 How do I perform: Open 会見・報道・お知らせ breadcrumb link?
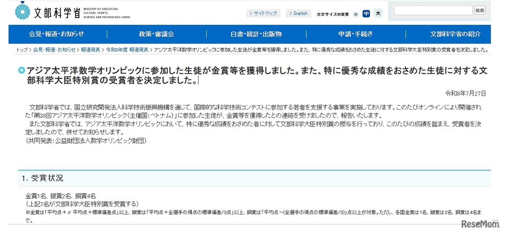pyautogui.click(x=54, y=50)
